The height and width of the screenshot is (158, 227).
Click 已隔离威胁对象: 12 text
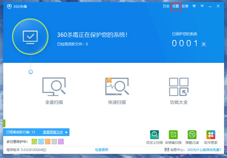pyautogui.click(x=21, y=132)
